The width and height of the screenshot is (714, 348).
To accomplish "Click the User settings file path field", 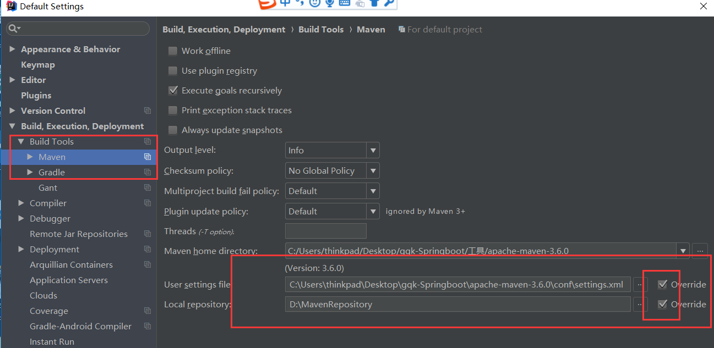I will pos(458,285).
